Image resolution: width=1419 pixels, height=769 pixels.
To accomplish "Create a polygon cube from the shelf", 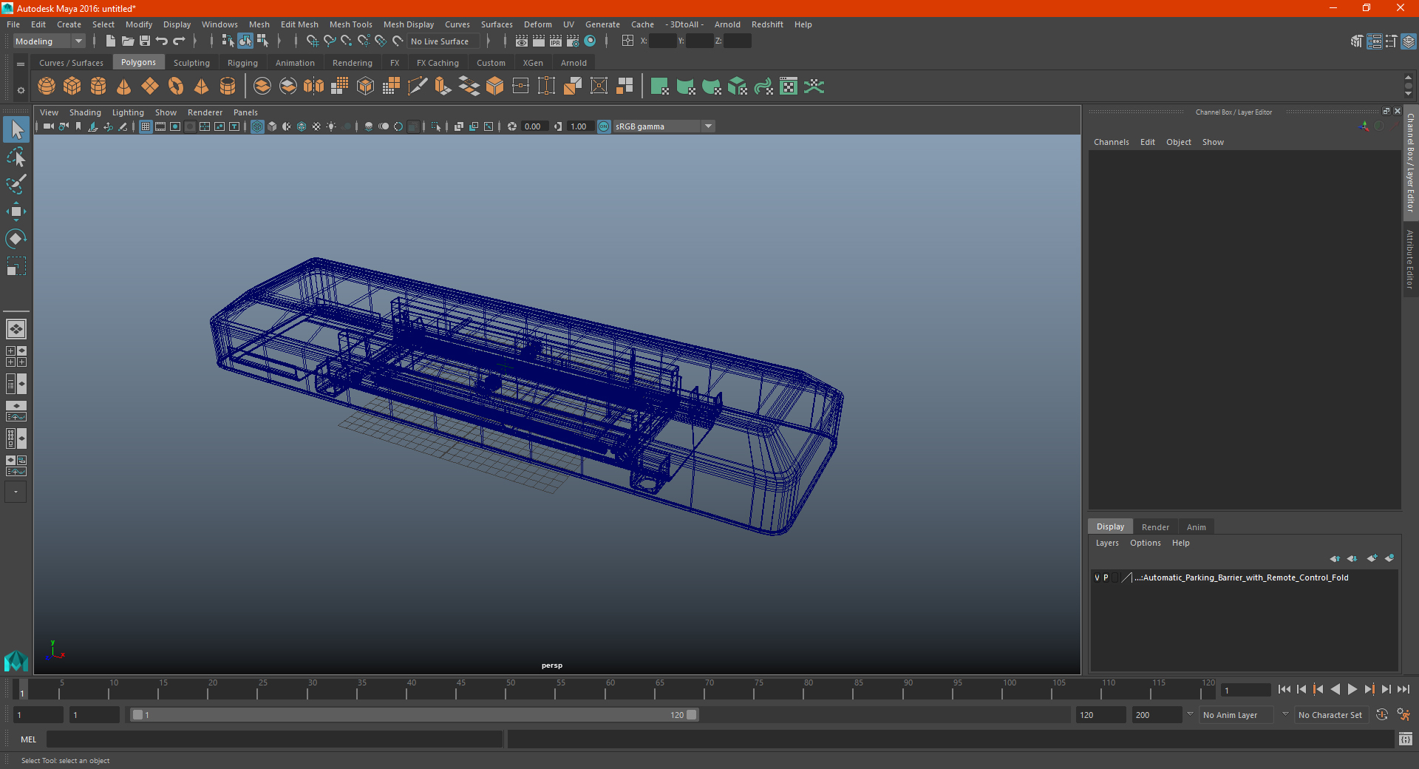I will point(72,87).
